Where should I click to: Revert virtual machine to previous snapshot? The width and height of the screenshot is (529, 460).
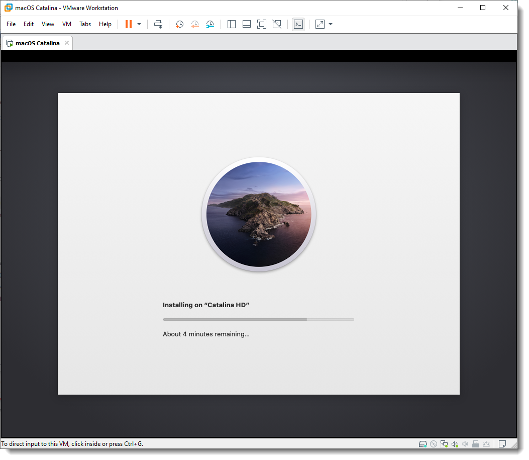pos(194,24)
